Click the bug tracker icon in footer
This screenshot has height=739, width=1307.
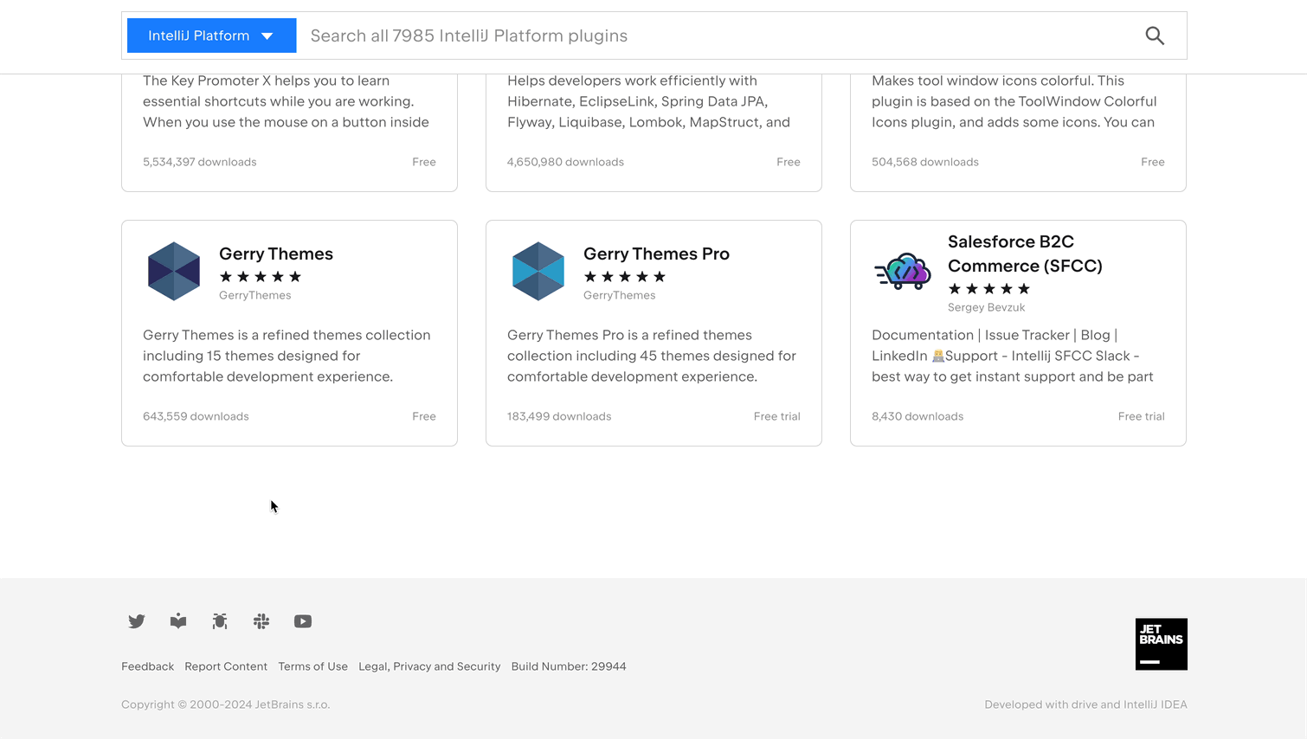click(x=220, y=621)
